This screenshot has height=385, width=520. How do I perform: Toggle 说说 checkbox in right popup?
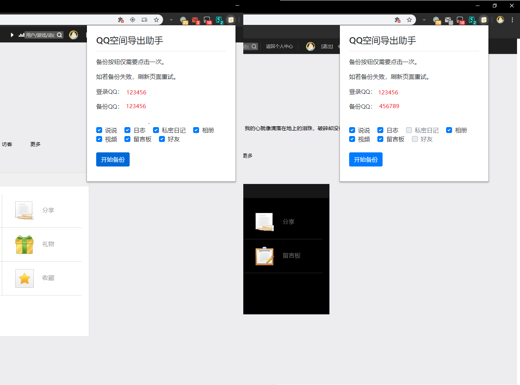352,130
